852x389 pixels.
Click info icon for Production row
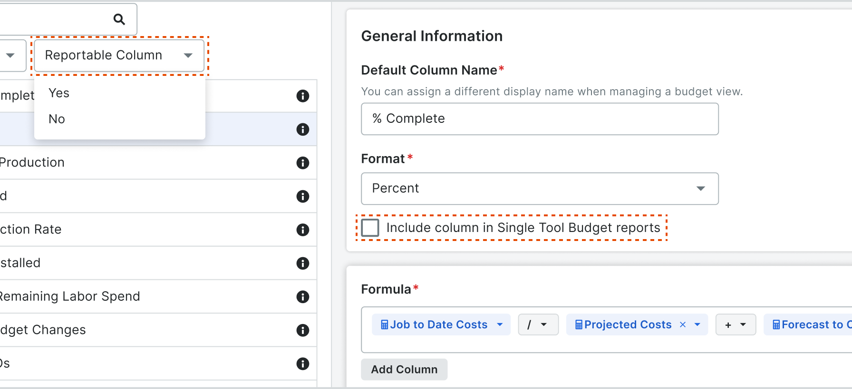tap(303, 163)
